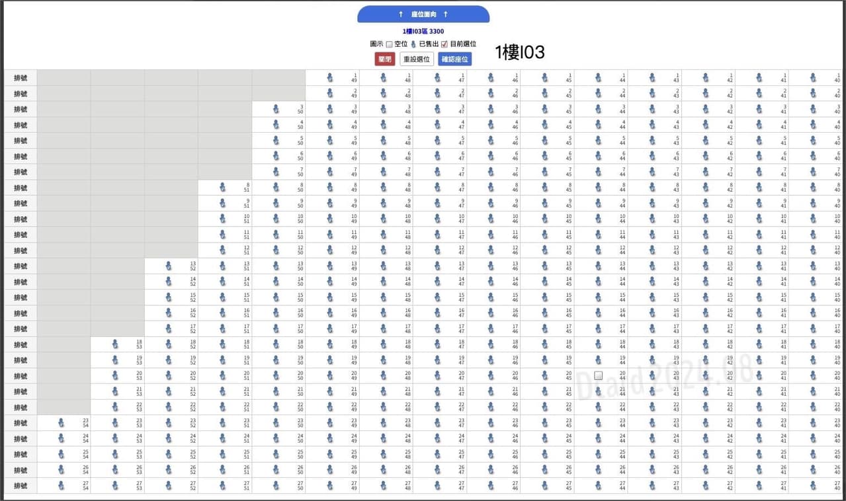
Task: Click sold seat icon at row 1 seat 40
Action: tap(812, 77)
